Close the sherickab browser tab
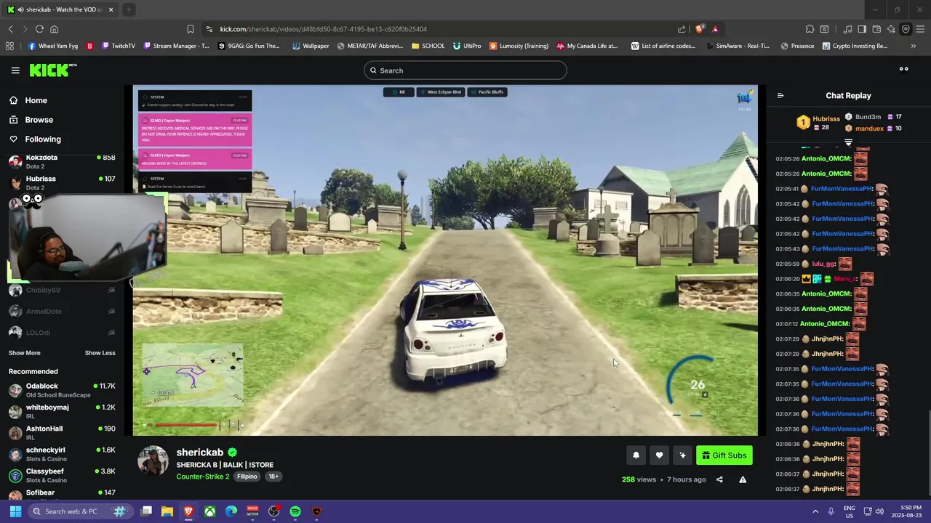The image size is (931, 523). pos(111,9)
